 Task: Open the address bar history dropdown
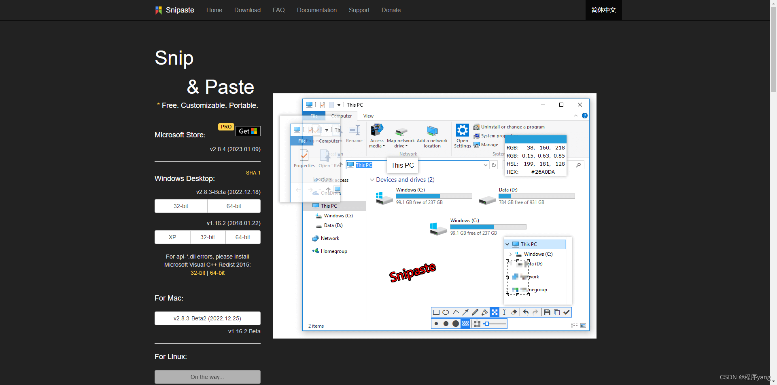[486, 165]
